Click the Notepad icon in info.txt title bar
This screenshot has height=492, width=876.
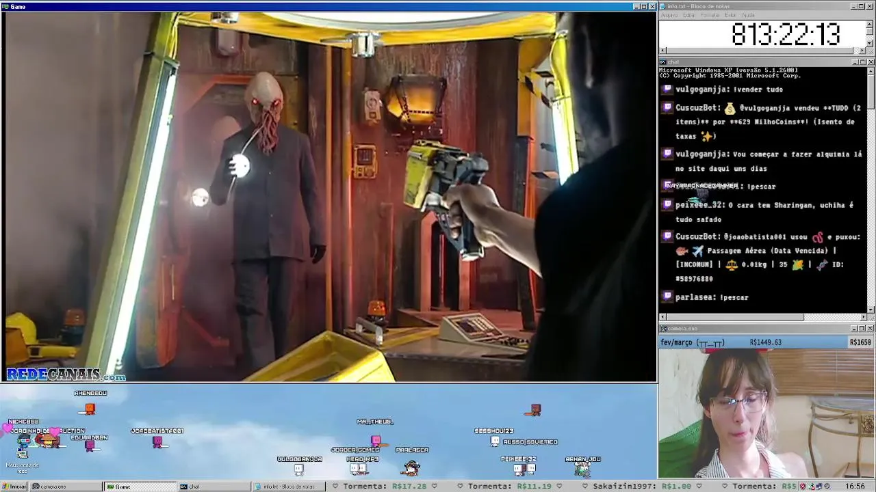662,6
